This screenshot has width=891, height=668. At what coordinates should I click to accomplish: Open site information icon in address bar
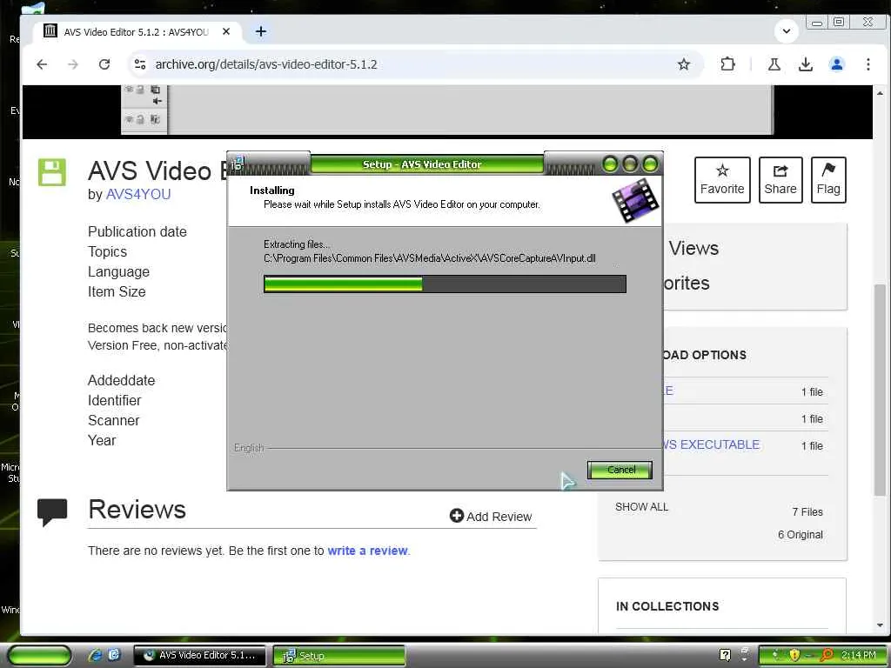140,64
